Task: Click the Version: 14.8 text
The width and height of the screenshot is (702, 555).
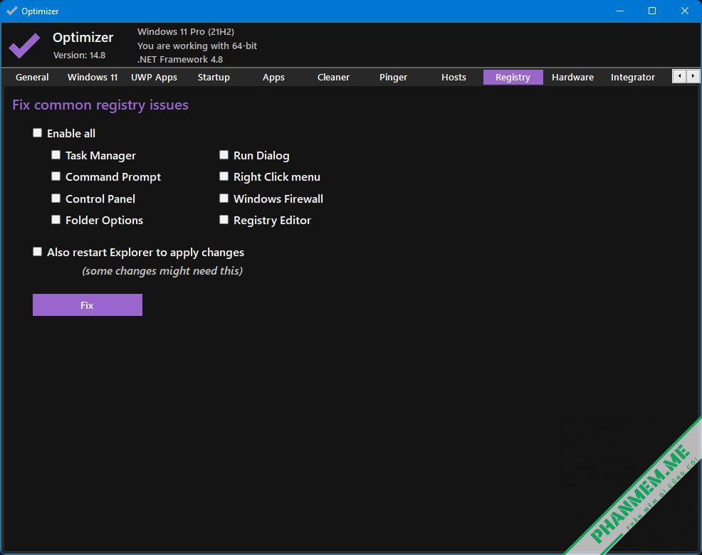Action: pyautogui.click(x=79, y=55)
